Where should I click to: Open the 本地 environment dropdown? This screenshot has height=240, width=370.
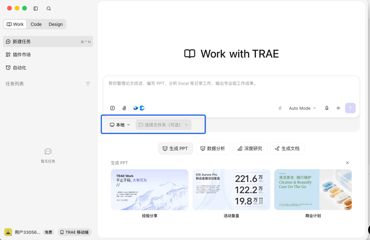[120, 125]
